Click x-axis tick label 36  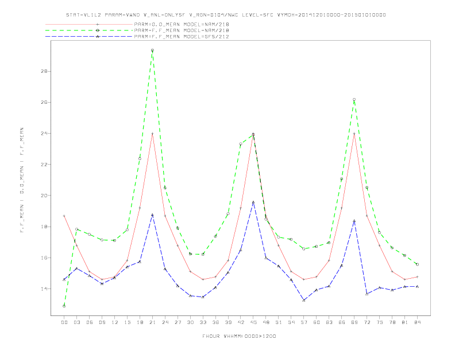(x=215, y=322)
